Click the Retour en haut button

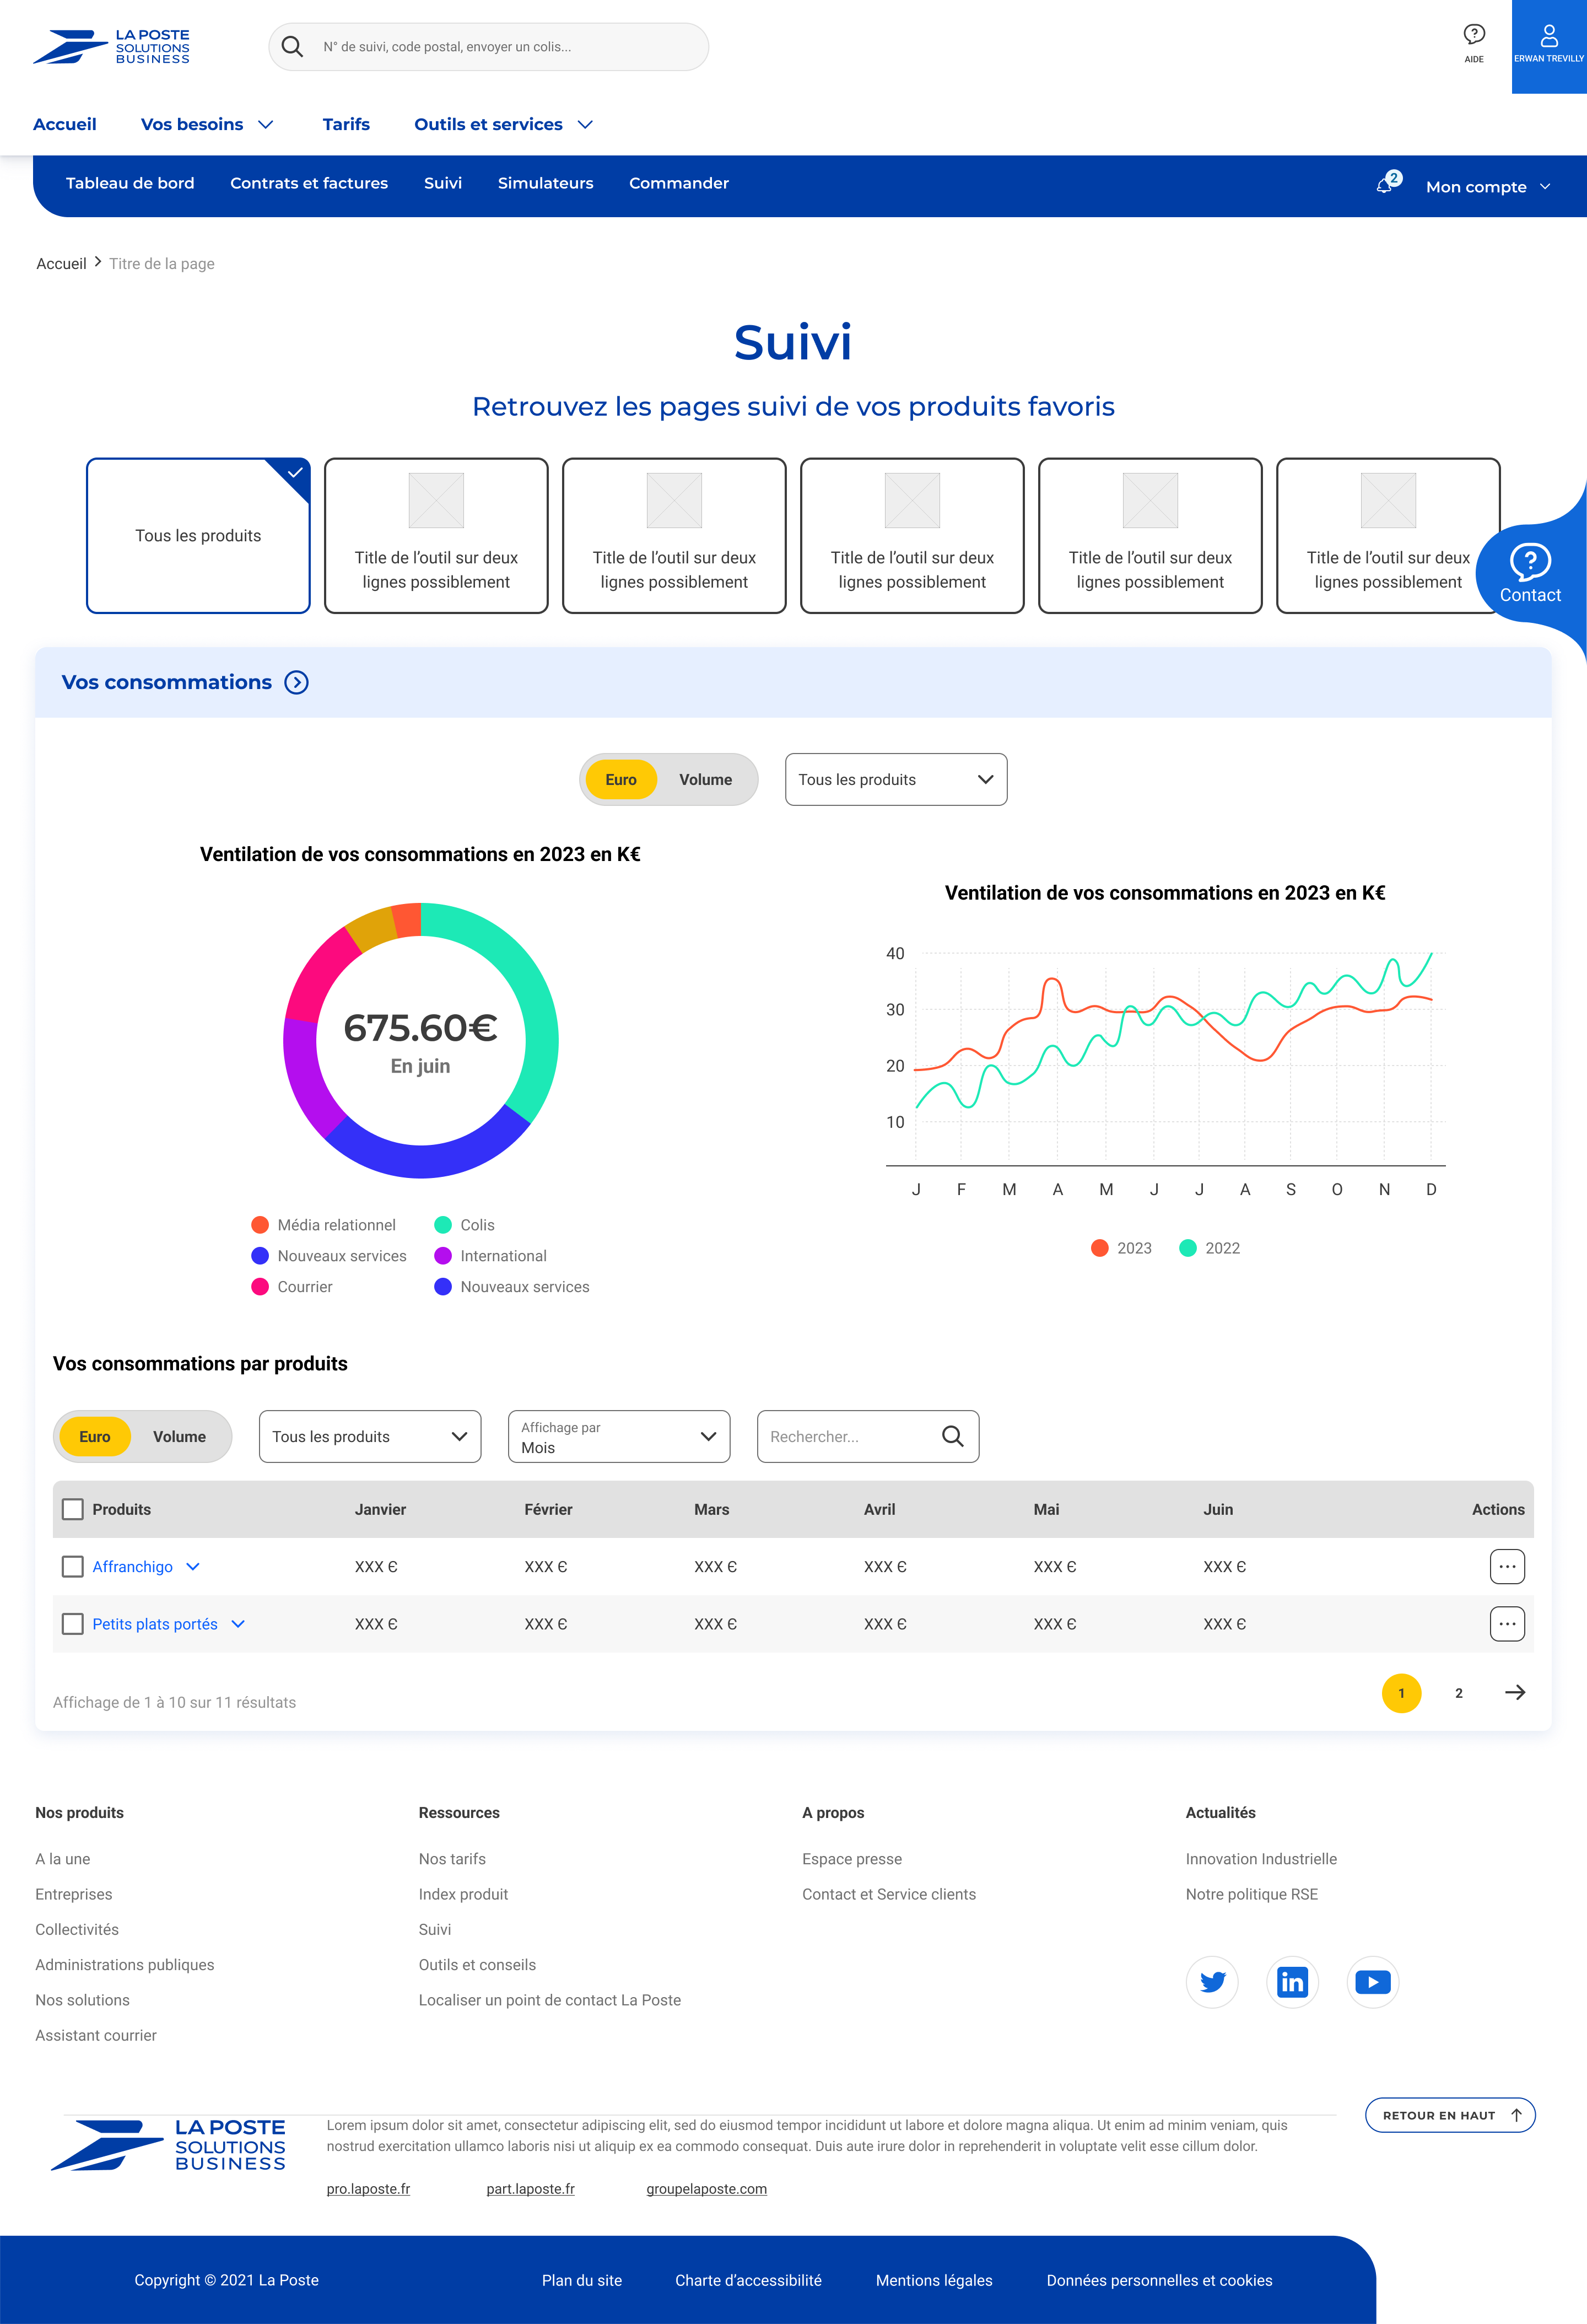click(1449, 2115)
